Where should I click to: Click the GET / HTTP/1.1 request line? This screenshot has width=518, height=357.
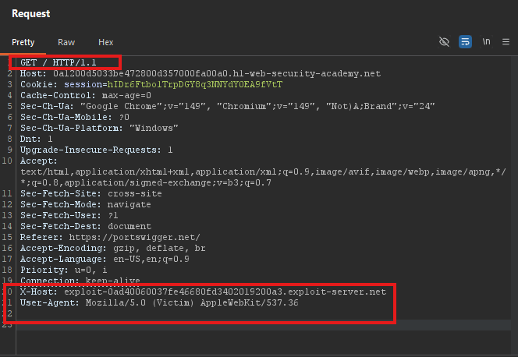tap(59, 62)
